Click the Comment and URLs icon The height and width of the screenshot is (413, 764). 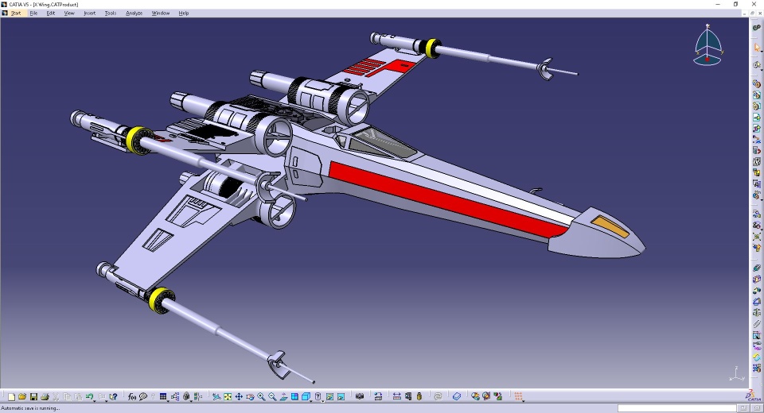pyautogui.click(x=142, y=397)
